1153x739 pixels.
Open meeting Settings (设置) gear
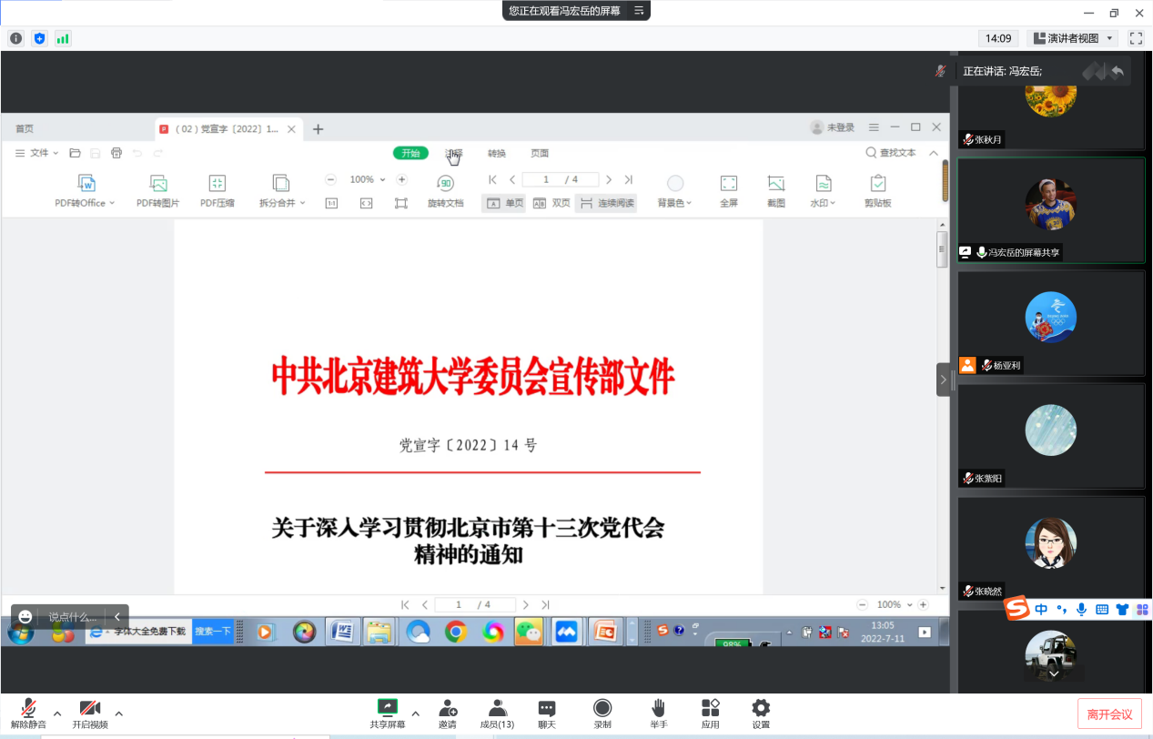[761, 708]
